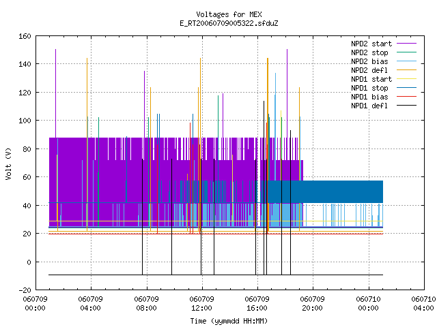The image size is (437, 327).
Task: Click the light blue NPD2 bias legend line
Action: pyautogui.click(x=407, y=61)
